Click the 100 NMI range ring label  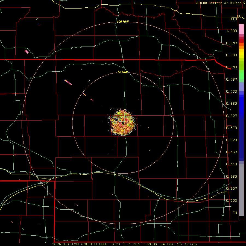(x=123, y=22)
